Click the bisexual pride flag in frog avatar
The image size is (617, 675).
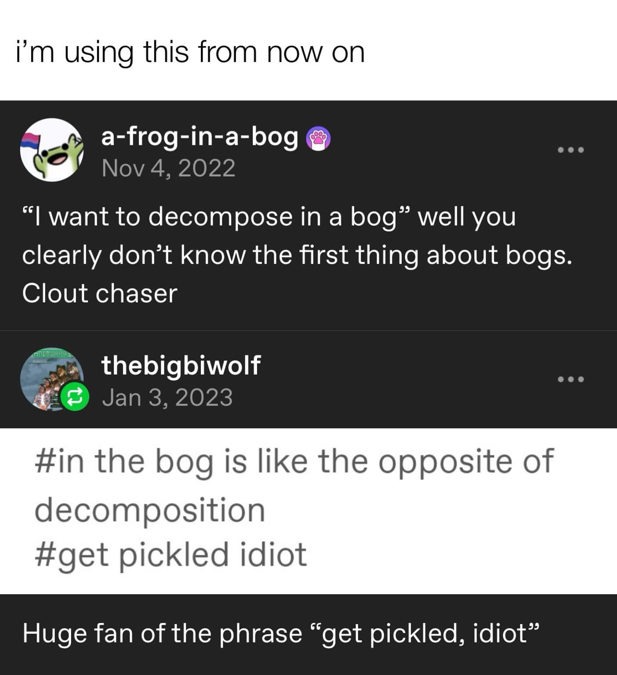(x=32, y=140)
